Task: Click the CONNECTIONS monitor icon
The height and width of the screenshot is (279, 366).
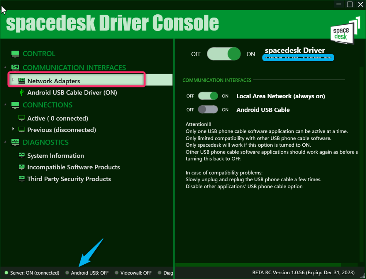Action: [15, 105]
